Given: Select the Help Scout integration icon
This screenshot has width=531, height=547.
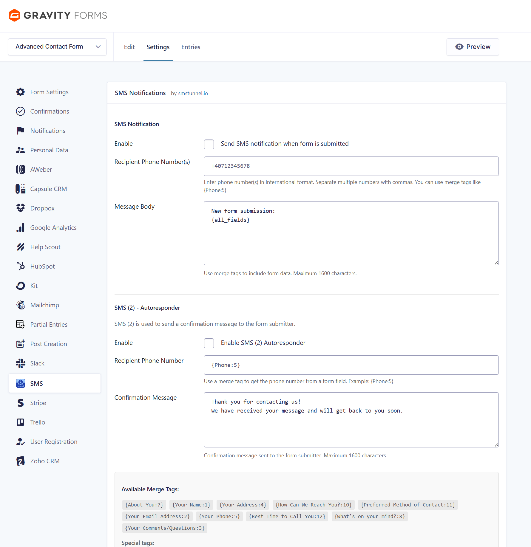Looking at the screenshot, I should (x=20, y=247).
